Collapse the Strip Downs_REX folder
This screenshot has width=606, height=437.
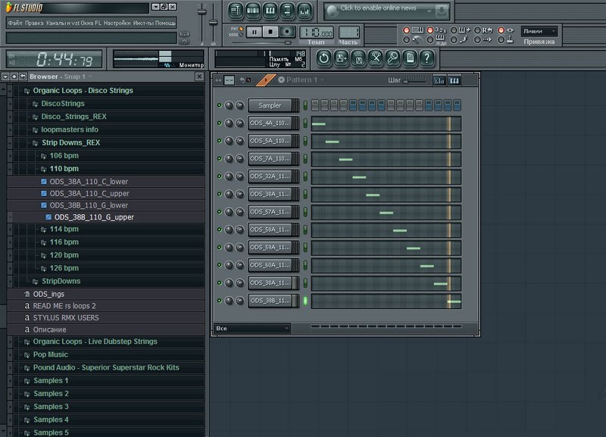(x=71, y=142)
